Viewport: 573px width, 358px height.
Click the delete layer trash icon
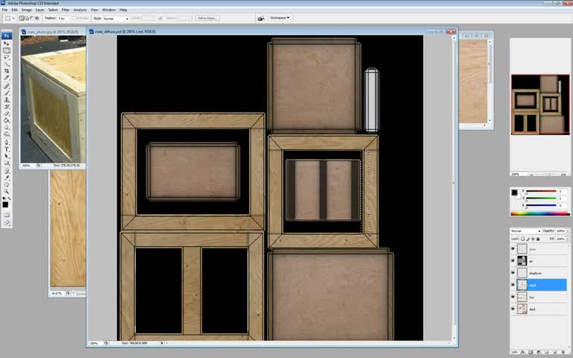(563, 351)
